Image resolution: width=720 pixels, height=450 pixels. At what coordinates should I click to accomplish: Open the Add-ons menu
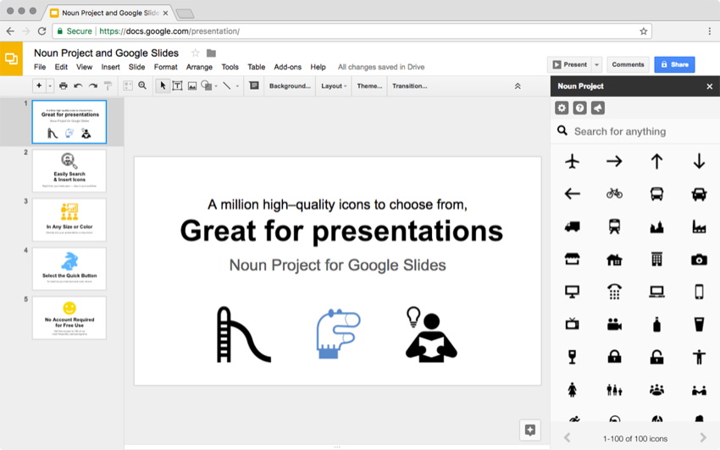pyautogui.click(x=287, y=67)
